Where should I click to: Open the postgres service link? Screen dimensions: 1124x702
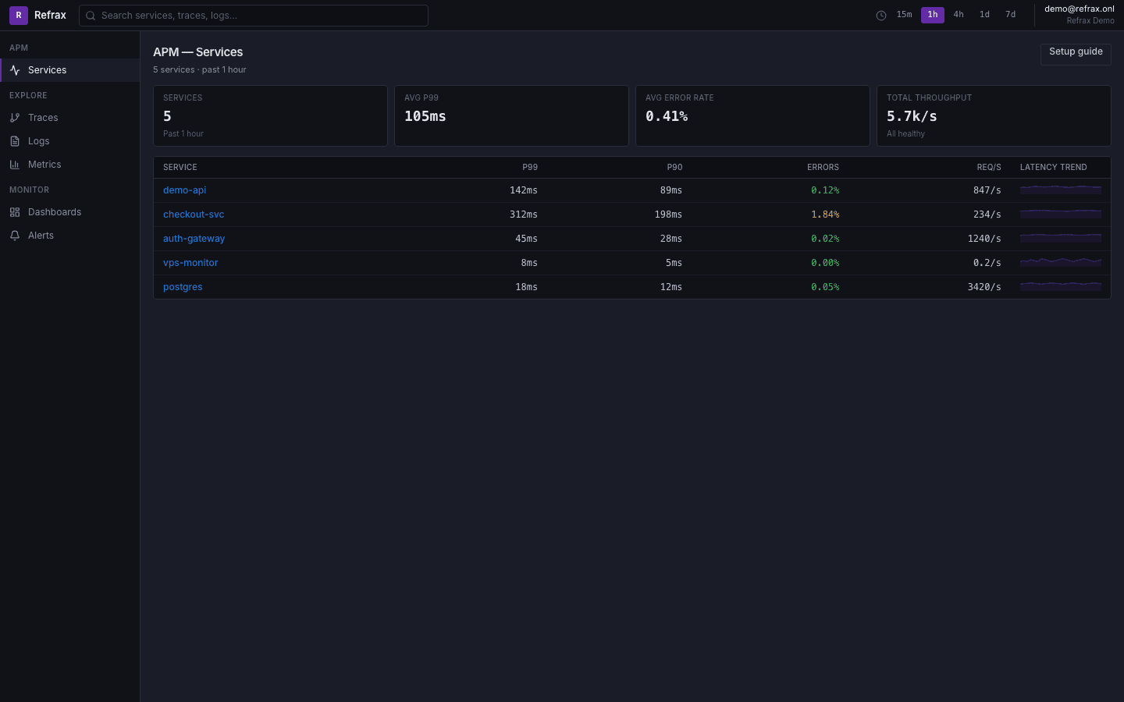click(183, 287)
